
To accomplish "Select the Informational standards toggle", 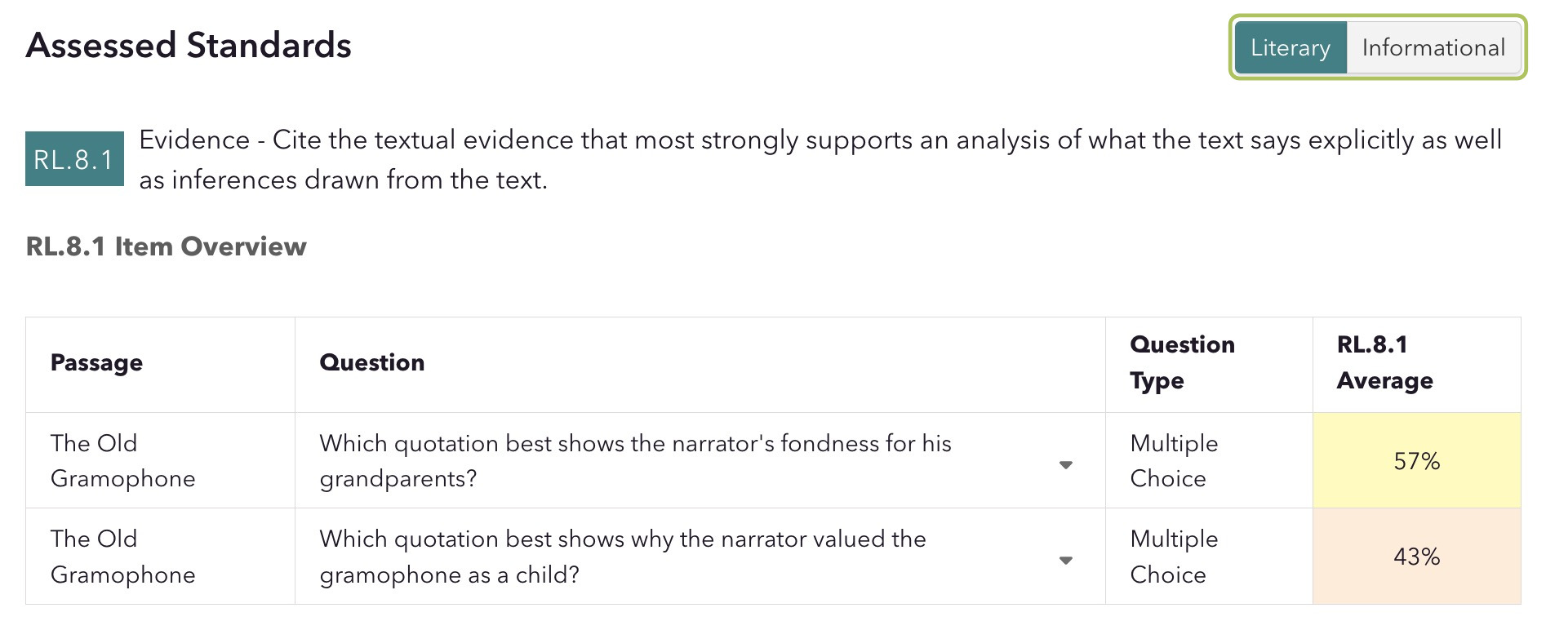I will pos(1433,47).
